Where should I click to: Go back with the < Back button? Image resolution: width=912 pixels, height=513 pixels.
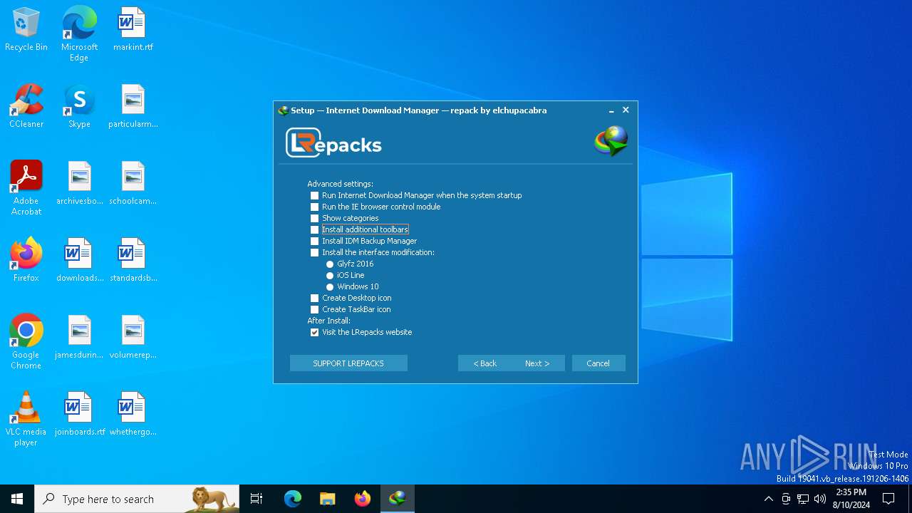click(x=484, y=363)
